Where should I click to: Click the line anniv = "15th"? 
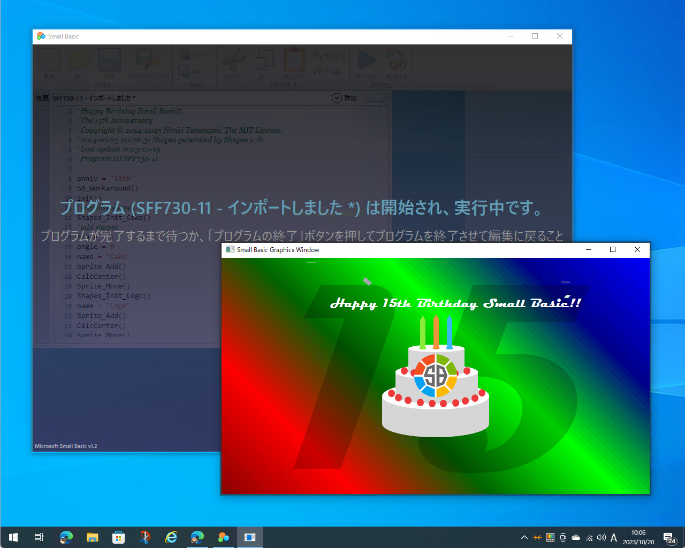[106, 179]
